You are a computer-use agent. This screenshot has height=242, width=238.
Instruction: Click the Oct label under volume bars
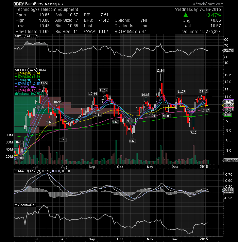click(x=120, y=167)
